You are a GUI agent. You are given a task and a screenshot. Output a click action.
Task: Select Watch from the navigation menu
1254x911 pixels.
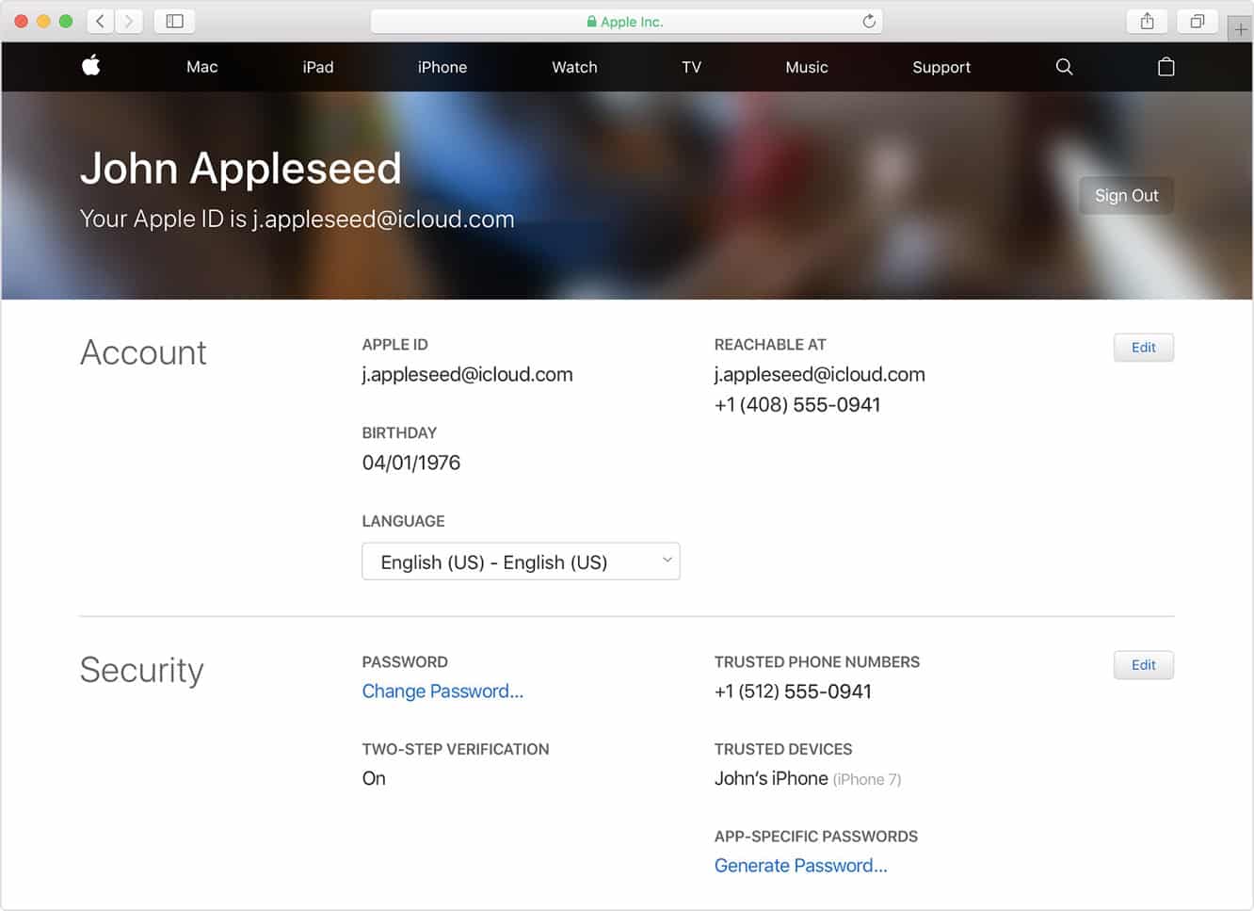[573, 67]
